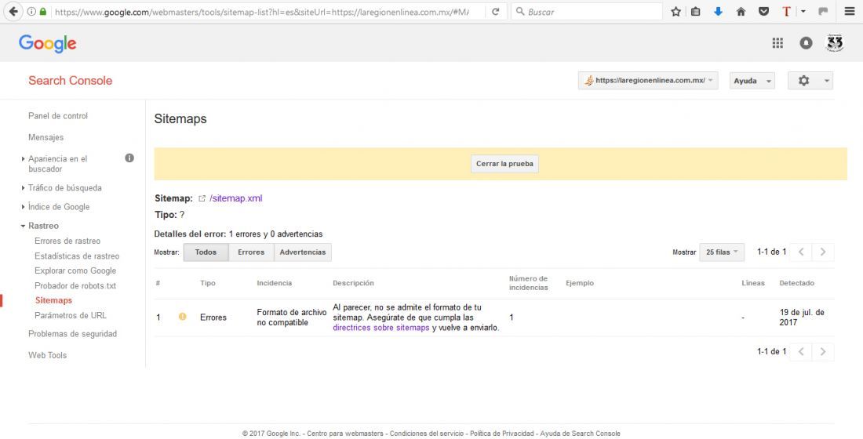Image resolution: width=863 pixels, height=439 pixels.
Task: Go to previous page arrow above table
Action: coord(801,252)
